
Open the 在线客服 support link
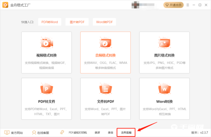coord(43,133)
